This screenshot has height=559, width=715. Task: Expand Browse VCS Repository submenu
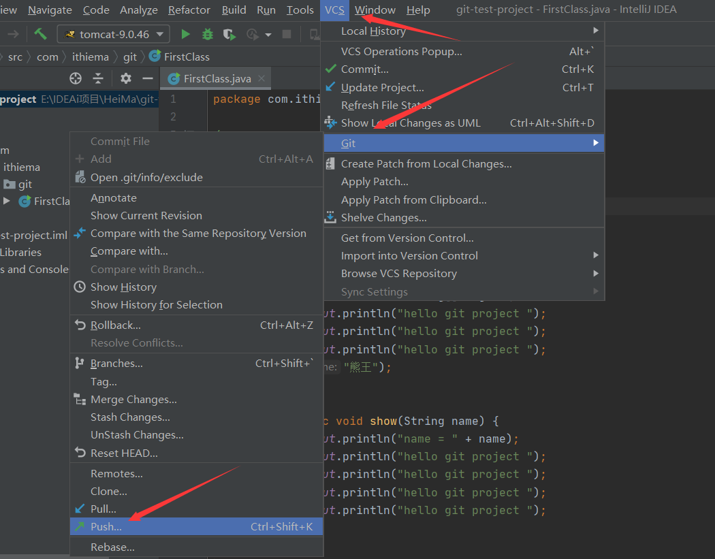pos(463,274)
